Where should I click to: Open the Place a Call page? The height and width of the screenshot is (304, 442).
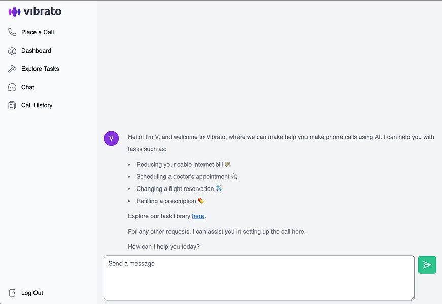38,32
